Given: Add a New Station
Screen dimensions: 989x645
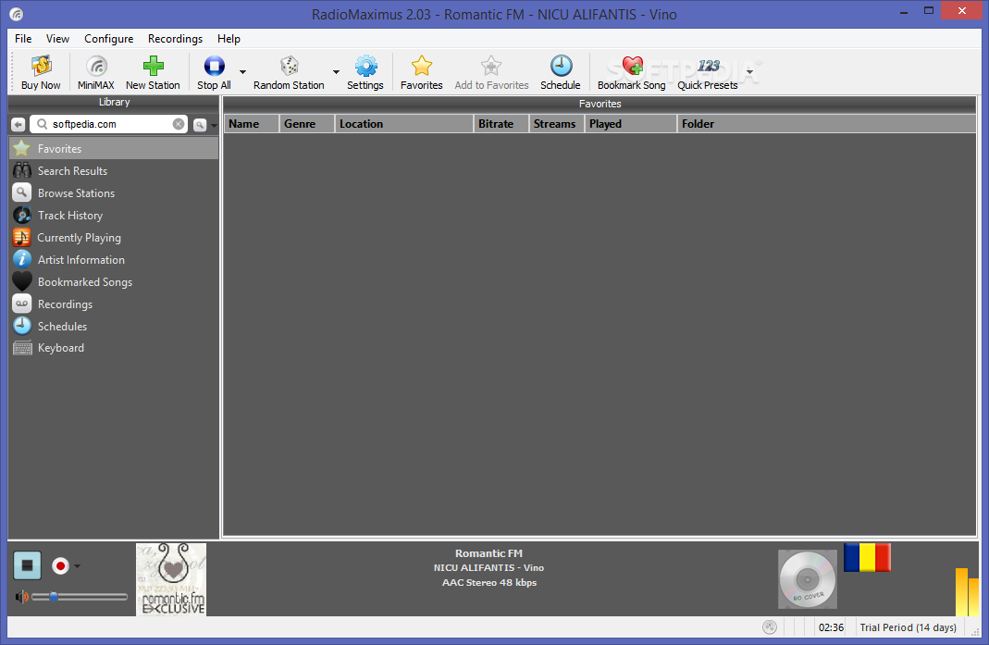Looking at the screenshot, I should 153,72.
